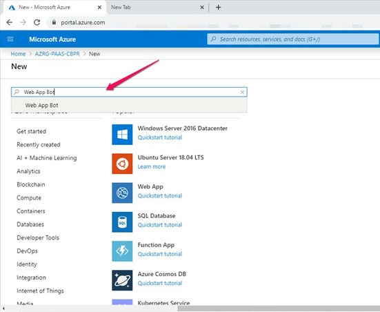Open Web App Quickstart tutorial link
The image size is (380, 312).
160,196
